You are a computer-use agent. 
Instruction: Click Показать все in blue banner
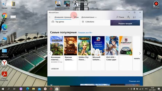coord(134,81)
